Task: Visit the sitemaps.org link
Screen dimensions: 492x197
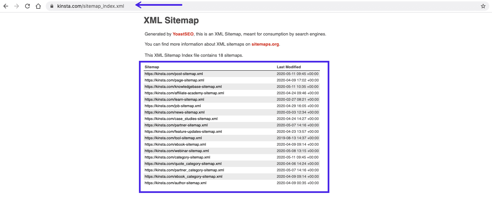Action: coord(265,44)
